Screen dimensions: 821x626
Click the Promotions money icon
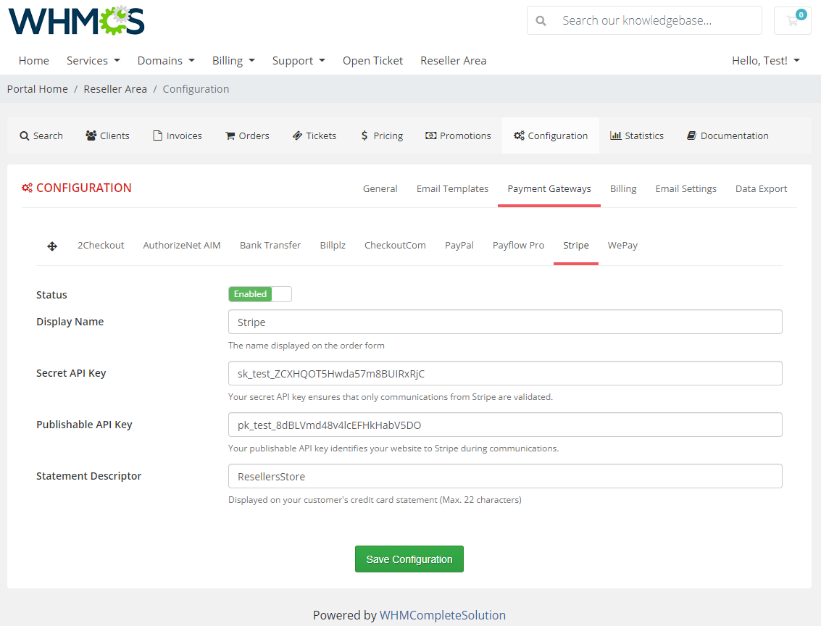[431, 135]
